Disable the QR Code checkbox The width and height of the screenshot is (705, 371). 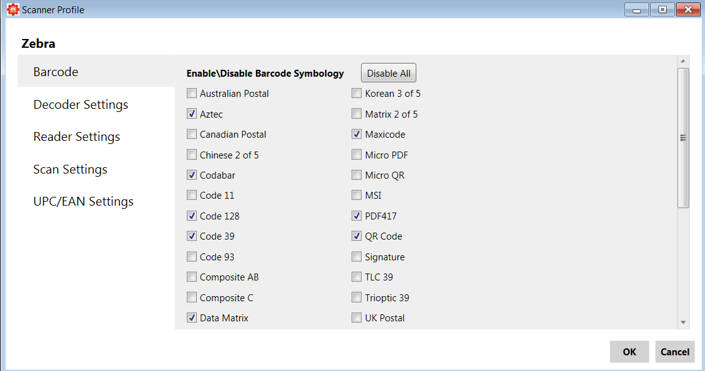pyautogui.click(x=357, y=236)
